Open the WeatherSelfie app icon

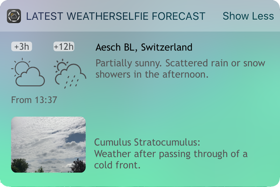click(14, 16)
